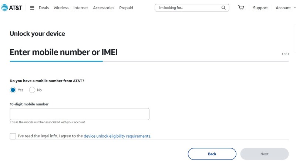Select the Yes radio button

[13, 90]
